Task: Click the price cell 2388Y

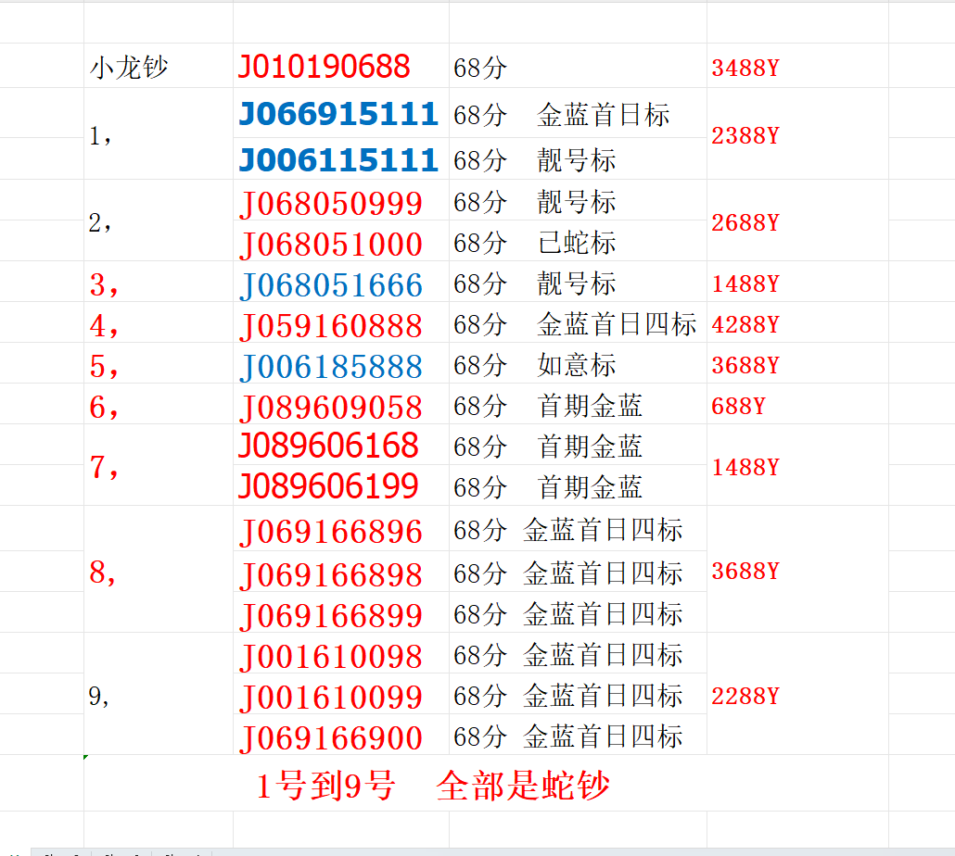Action: [745, 136]
